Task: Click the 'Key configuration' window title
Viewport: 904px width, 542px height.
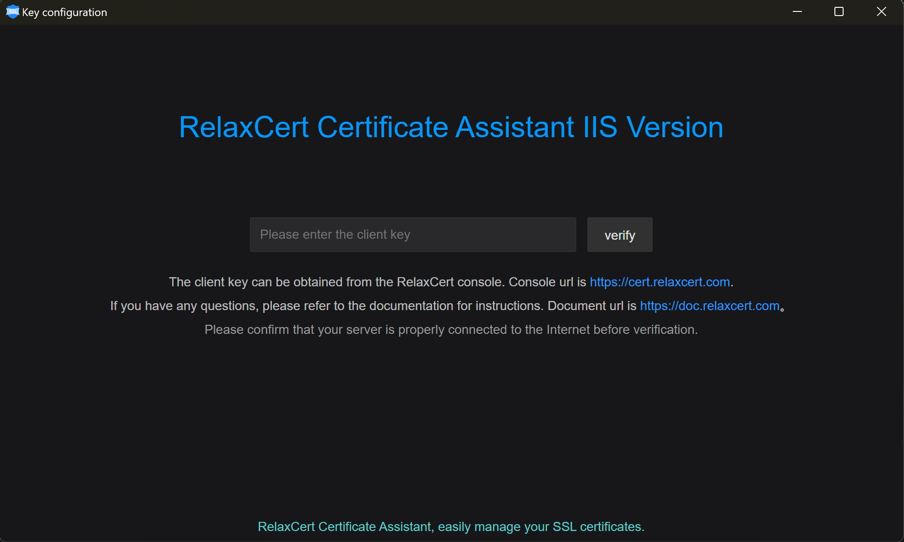Action: pyautogui.click(x=65, y=12)
